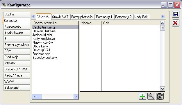Switch to the Parametry 1 tab
182x105 pixels.
(x=104, y=17)
